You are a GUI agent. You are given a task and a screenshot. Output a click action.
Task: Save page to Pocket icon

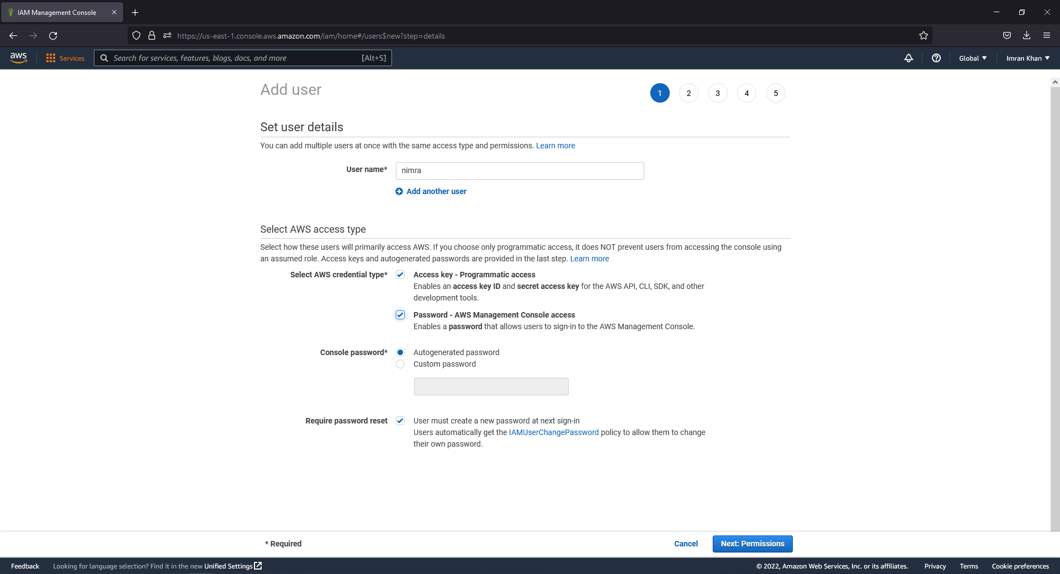click(x=1006, y=35)
